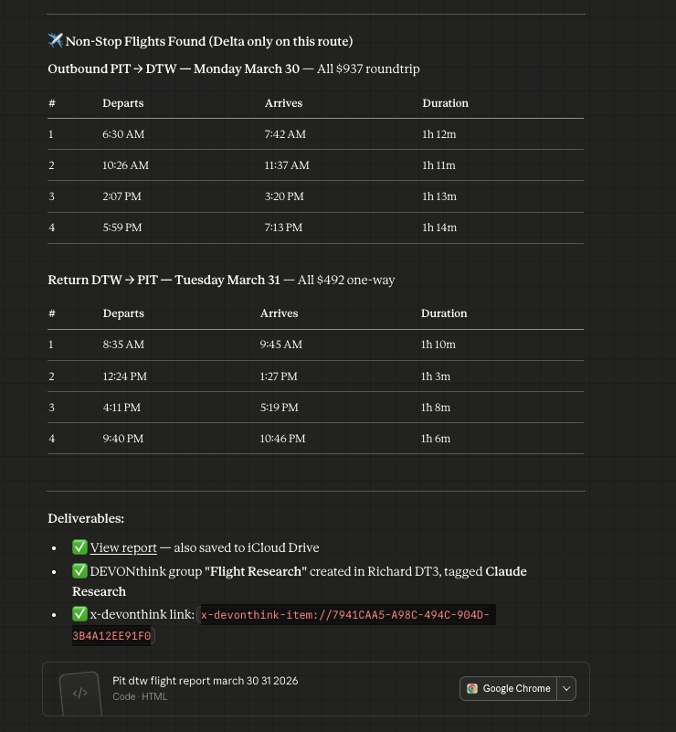Click the checkmark before x-devonthink link label
Screen dimensions: 676x732
point(79,615)
